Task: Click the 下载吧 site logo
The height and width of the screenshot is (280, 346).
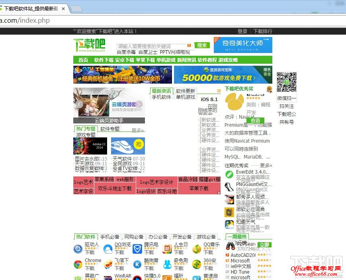Action: coord(89,45)
